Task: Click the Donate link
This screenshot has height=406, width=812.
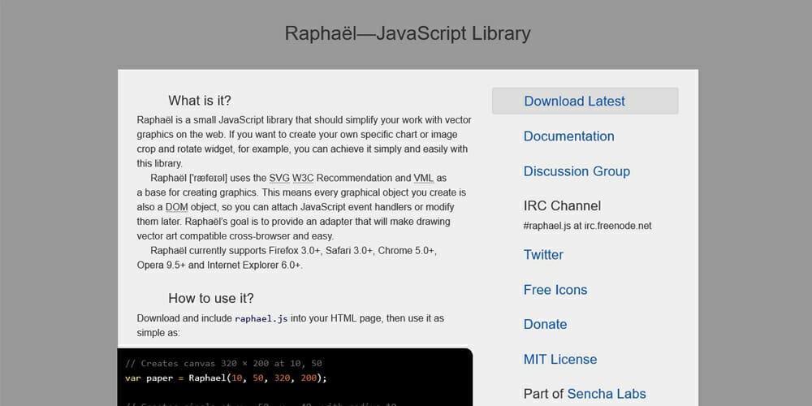Action: (x=545, y=324)
